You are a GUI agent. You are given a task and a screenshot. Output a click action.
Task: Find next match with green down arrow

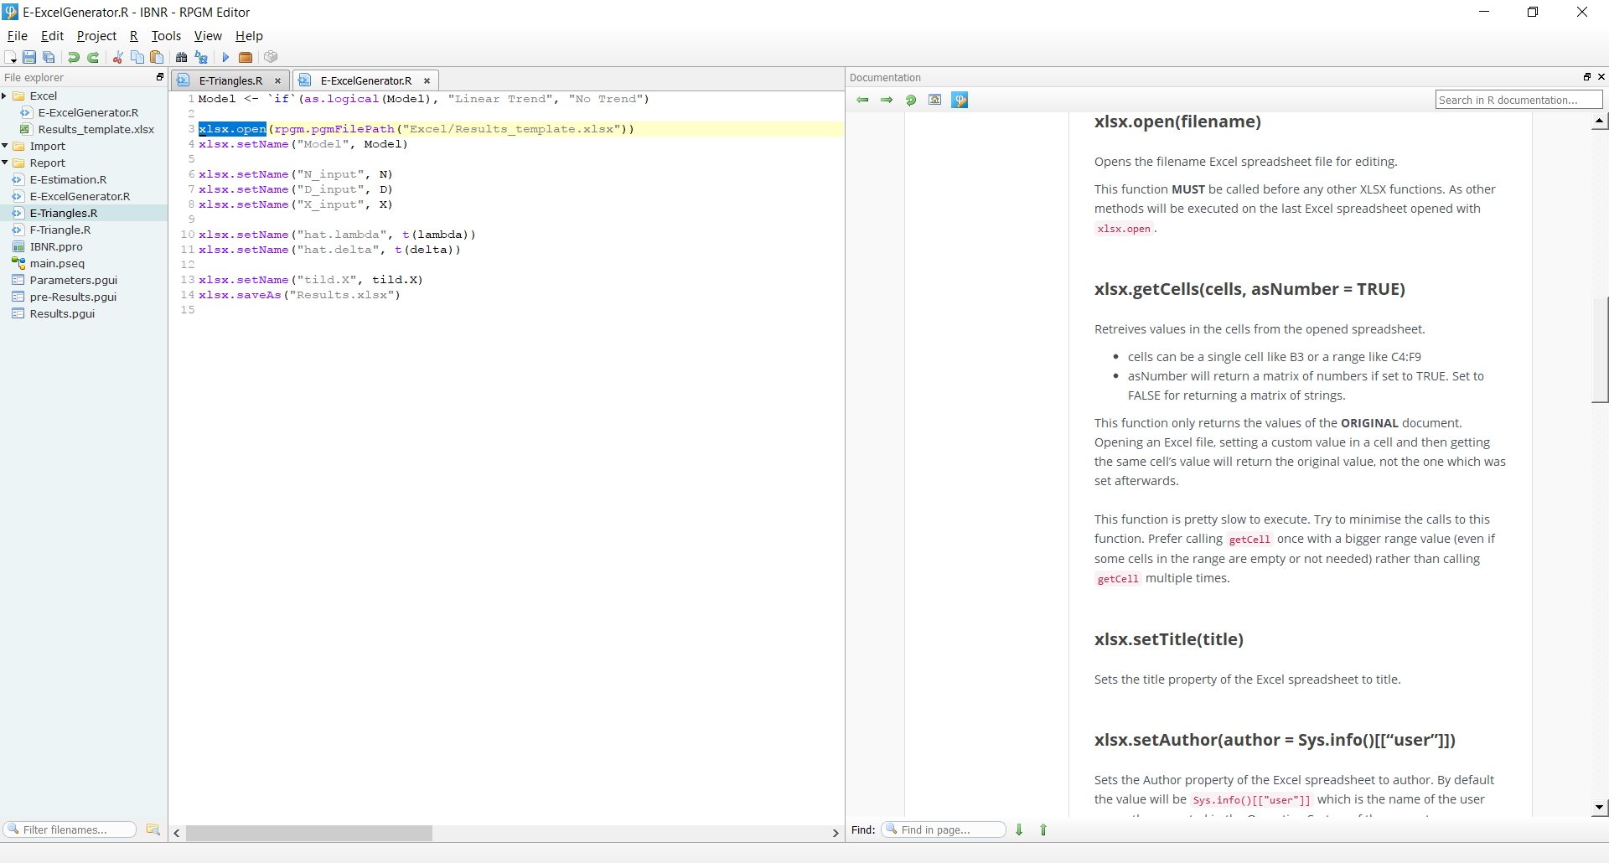[x=1019, y=829]
